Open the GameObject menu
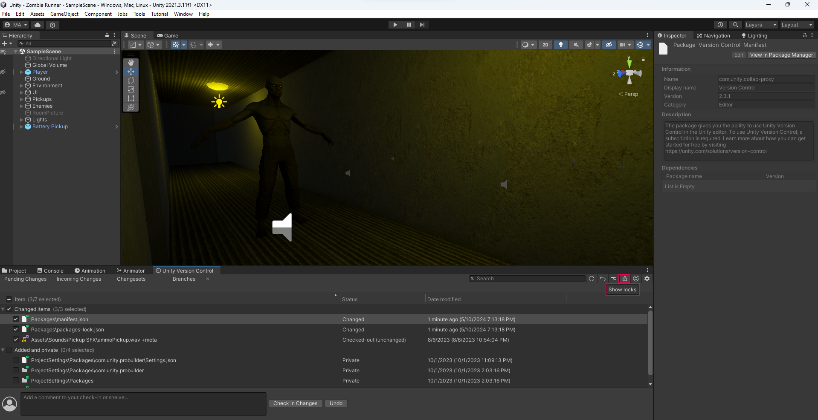Image resolution: width=818 pixels, height=420 pixels. 64,14
